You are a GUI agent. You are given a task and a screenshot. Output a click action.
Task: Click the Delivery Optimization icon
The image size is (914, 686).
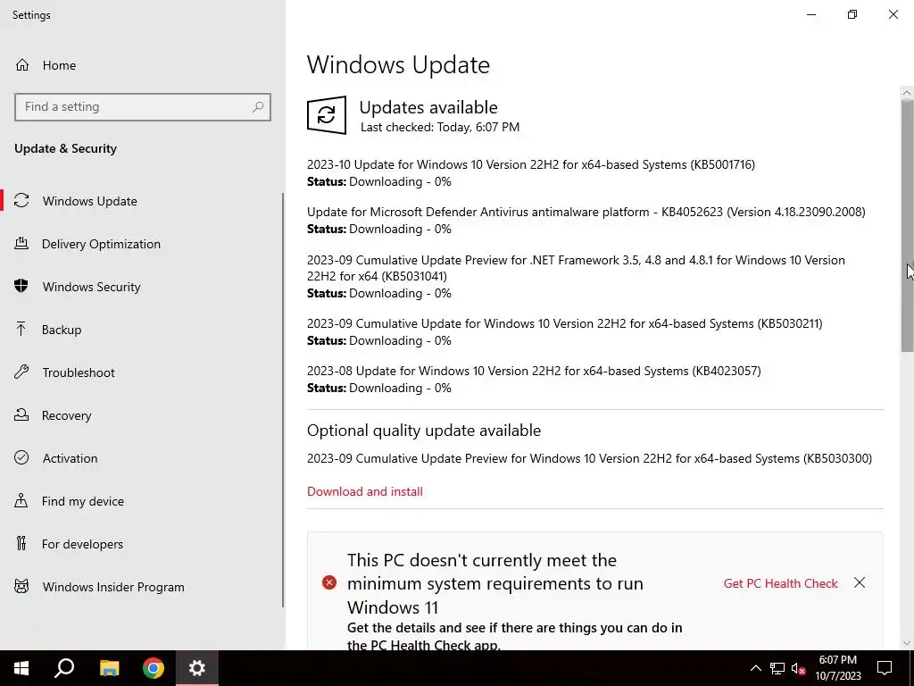pos(21,244)
